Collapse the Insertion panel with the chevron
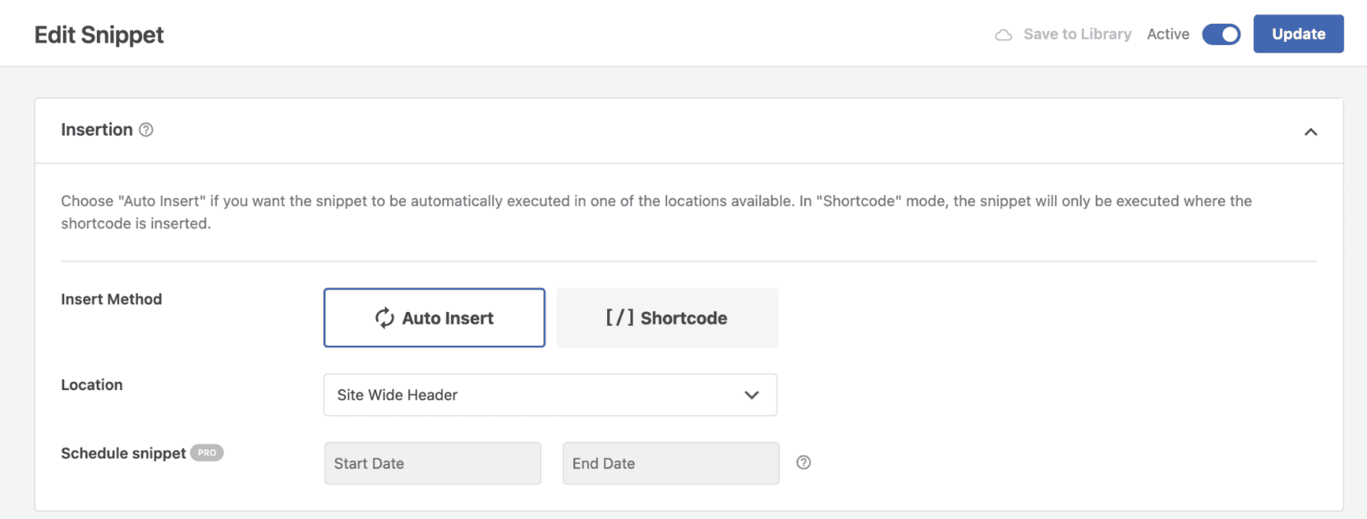This screenshot has height=519, width=1367. pyautogui.click(x=1310, y=131)
